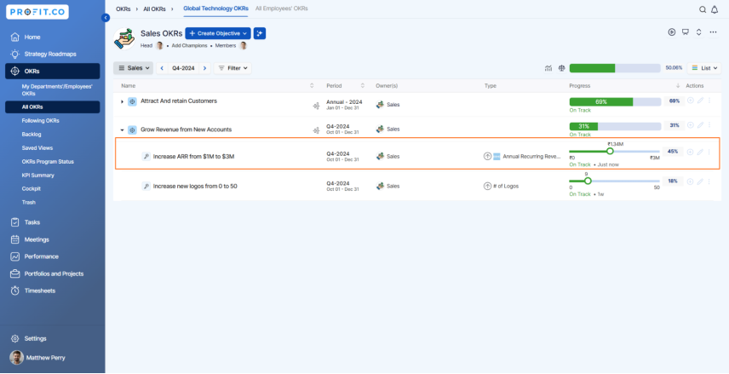Viewport: 729px width, 374px height.
Task: Click the globe icon beside progress bar
Action: point(561,68)
